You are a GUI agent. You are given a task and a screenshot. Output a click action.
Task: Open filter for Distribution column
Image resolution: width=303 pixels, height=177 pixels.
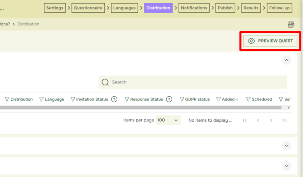[x=7, y=99]
